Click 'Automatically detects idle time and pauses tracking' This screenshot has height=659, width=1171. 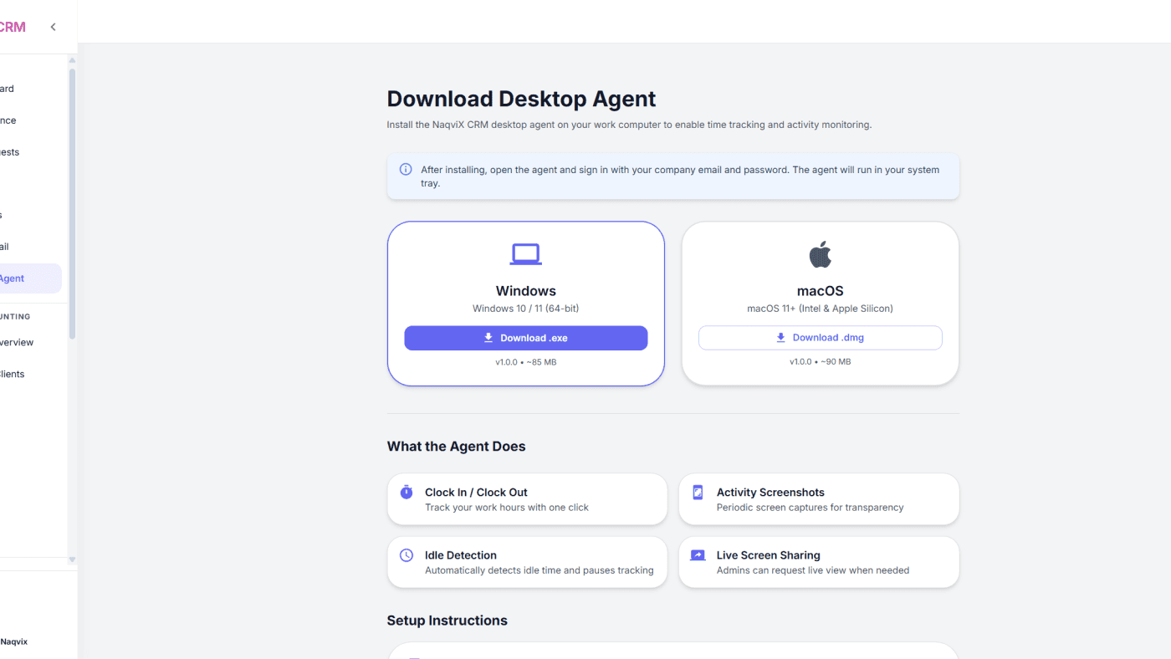[x=539, y=570]
